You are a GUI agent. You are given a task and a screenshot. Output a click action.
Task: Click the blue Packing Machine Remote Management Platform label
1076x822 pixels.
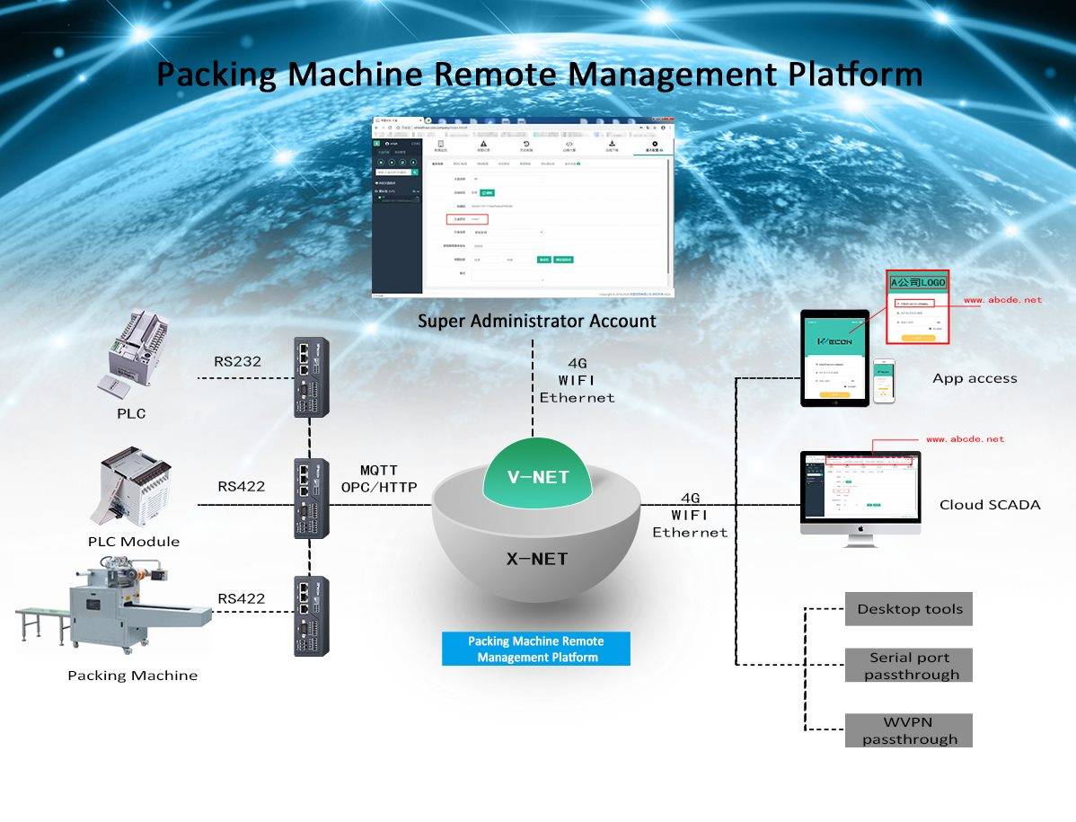point(536,650)
